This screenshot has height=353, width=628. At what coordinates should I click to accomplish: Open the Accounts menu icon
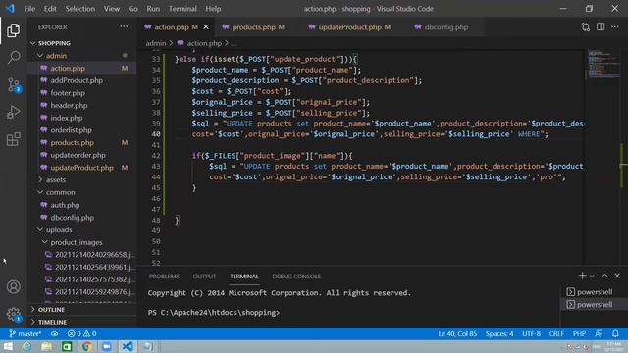13,286
